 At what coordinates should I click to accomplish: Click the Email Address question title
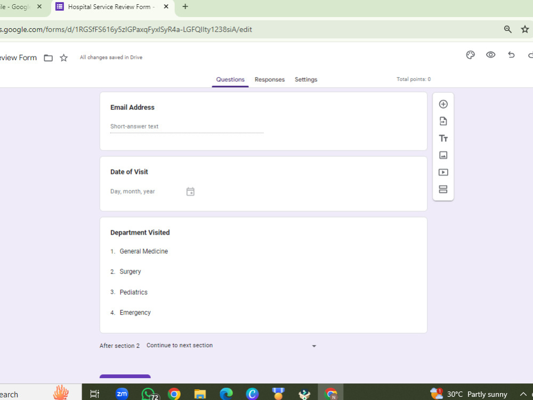132,108
